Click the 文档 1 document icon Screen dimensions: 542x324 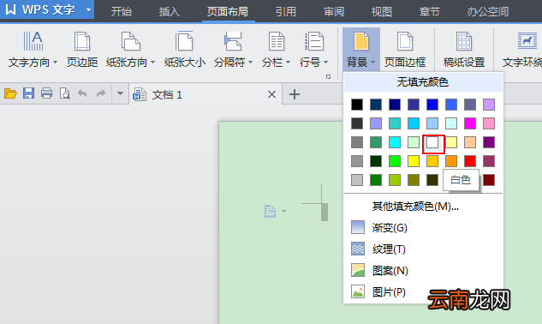click(x=140, y=94)
